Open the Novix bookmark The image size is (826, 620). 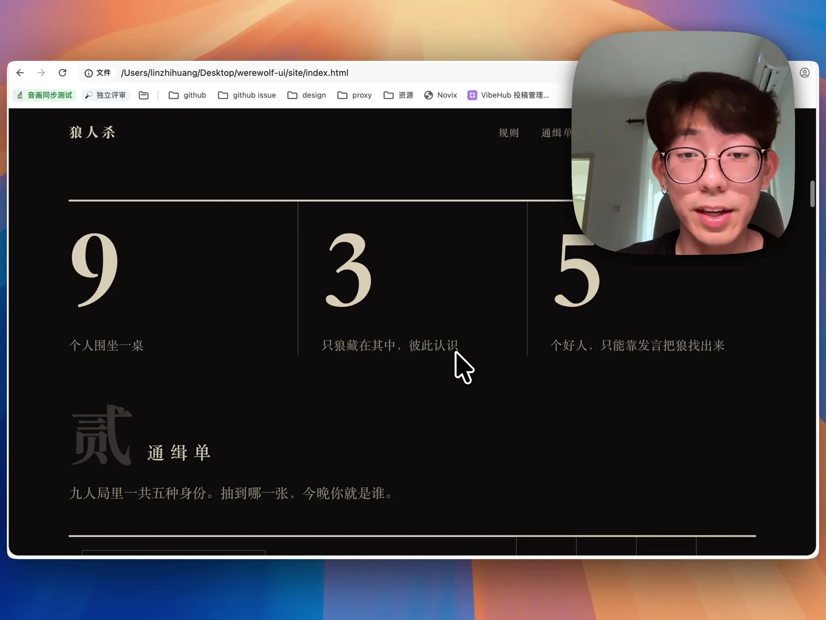click(x=440, y=95)
